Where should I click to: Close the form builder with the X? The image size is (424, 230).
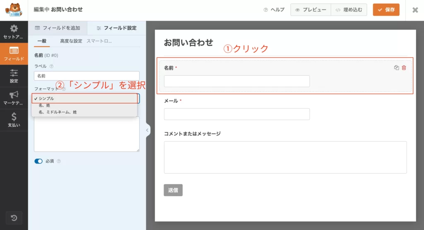point(415,10)
